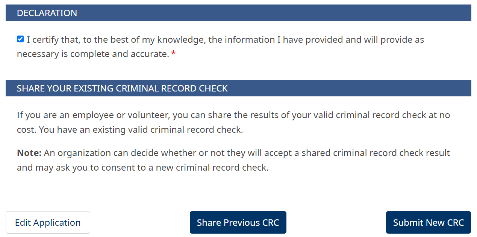
Task: Click the darkest blue Submit New CRC button
Action: tap(428, 222)
